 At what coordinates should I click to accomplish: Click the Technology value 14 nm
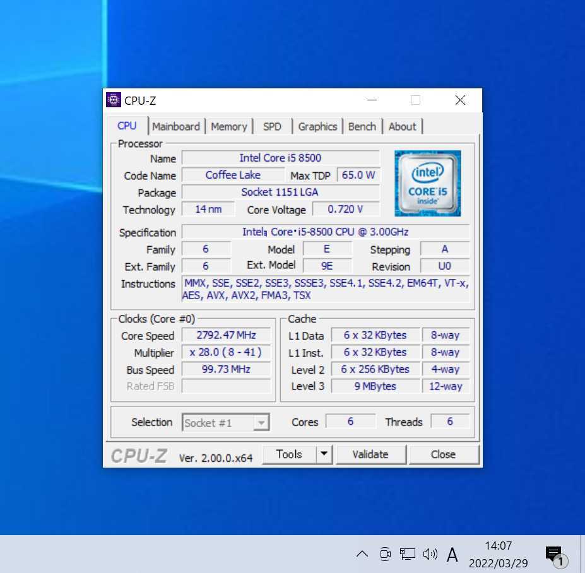click(208, 210)
